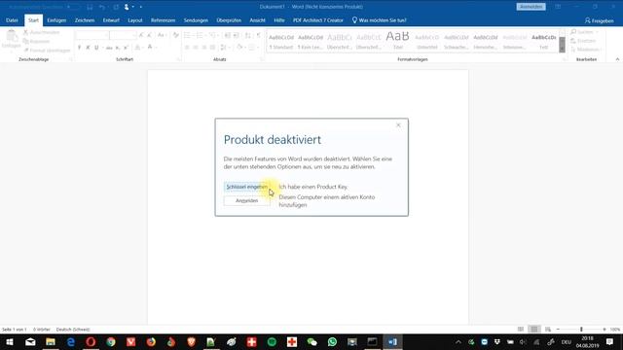The image size is (623, 350).
Task: Click the bullet list icon
Action: tap(187, 35)
